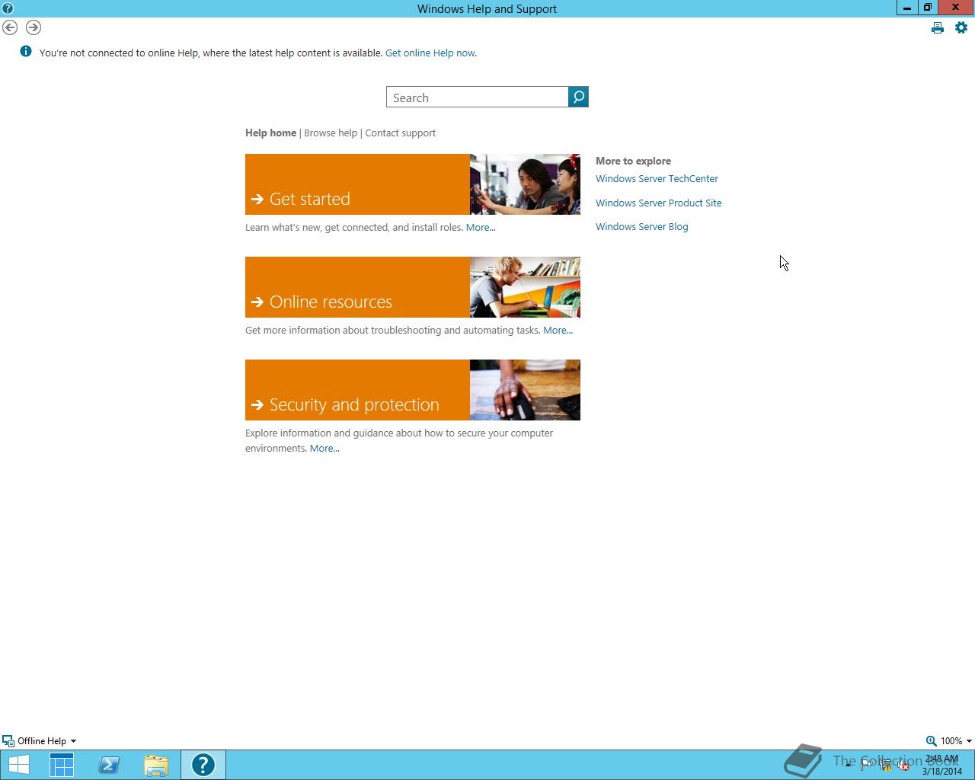Click the taskbar clock showing 3/18/2014

942,765
